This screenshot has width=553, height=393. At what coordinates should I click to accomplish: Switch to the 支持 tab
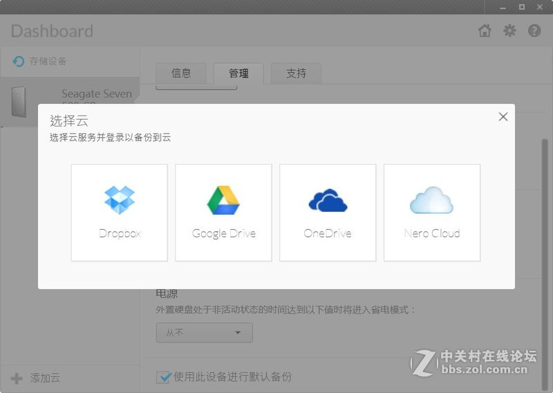coord(296,73)
